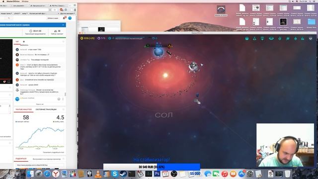Viewport: 318px width, 179px height.
Task: Click the chat message input field
Action: (38, 99)
